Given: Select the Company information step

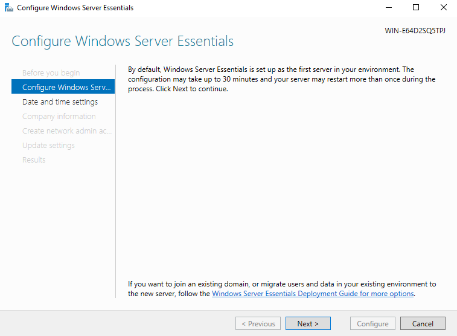Looking at the screenshot, I should coord(59,117).
